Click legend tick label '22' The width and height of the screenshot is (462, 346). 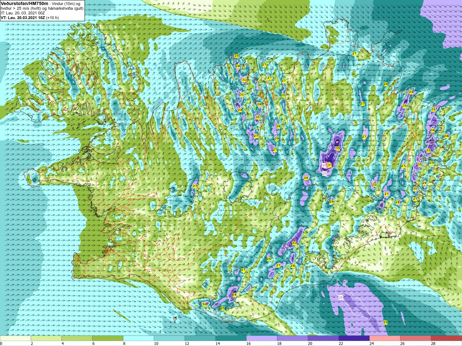pos(341,344)
